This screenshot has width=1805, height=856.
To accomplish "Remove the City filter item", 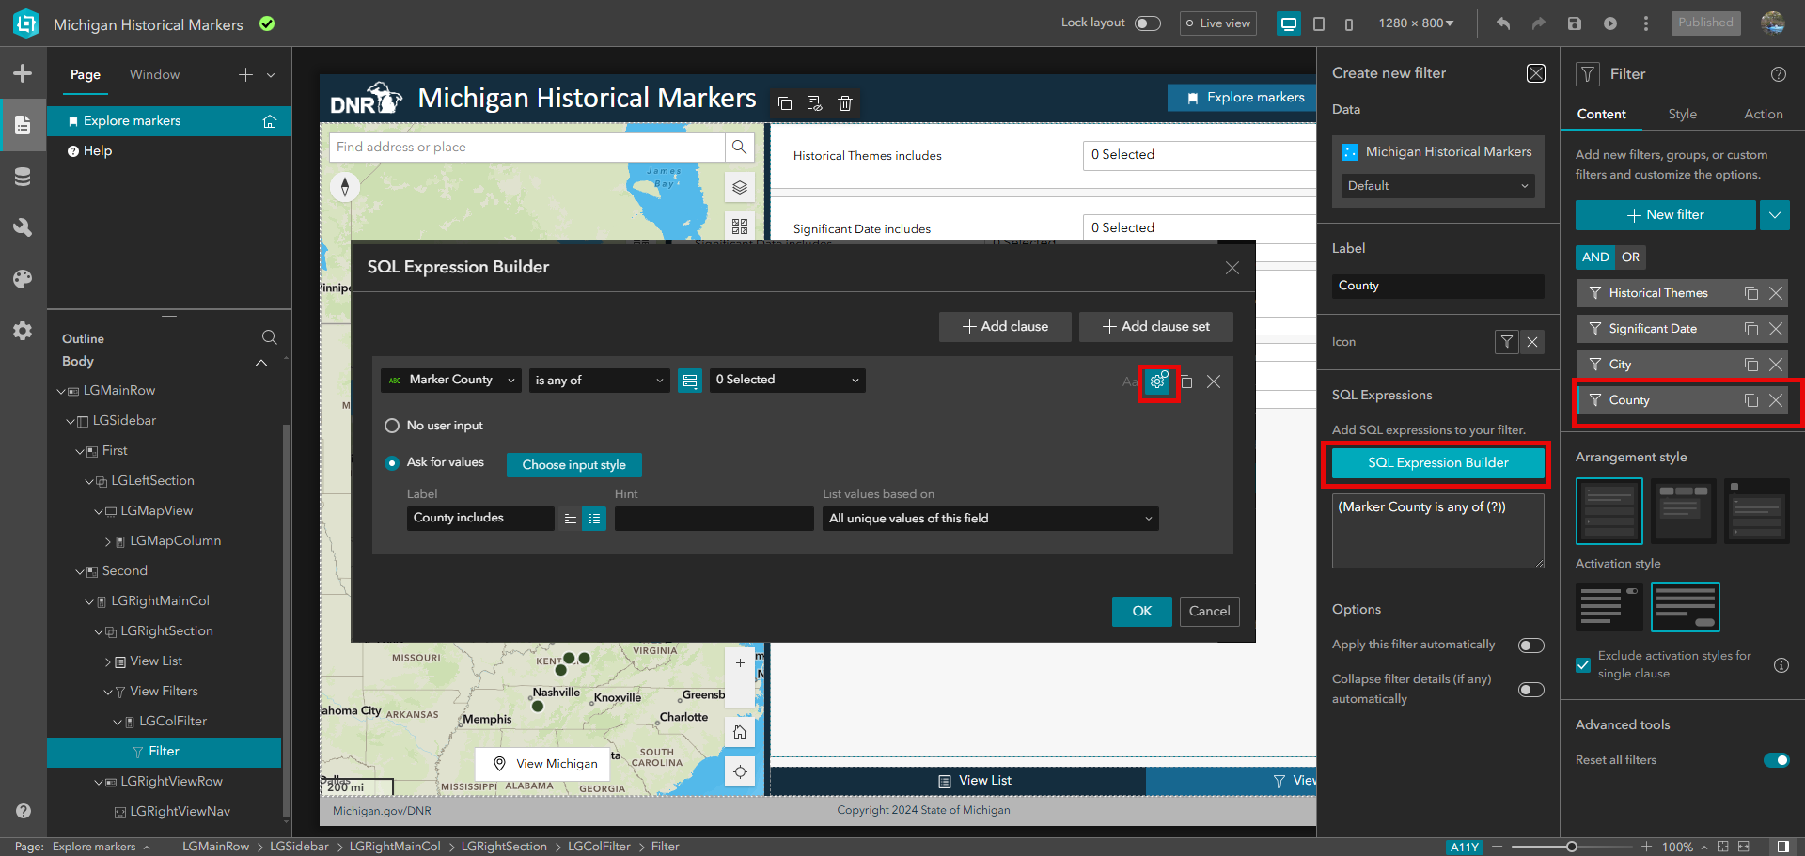I will pos(1776,365).
